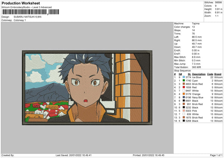Click the 'EndY:' label

click(x=177, y=54)
